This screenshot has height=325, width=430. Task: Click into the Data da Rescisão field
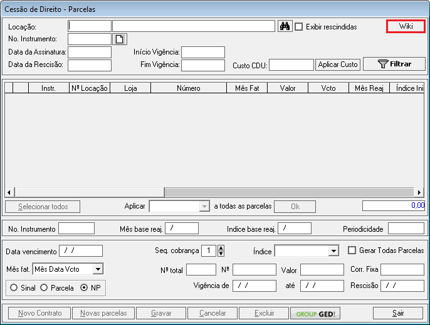pyautogui.click(x=90, y=65)
